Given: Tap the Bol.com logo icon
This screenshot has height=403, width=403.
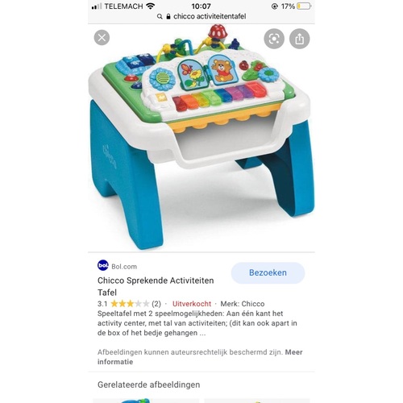Looking at the screenshot, I should [103, 265].
